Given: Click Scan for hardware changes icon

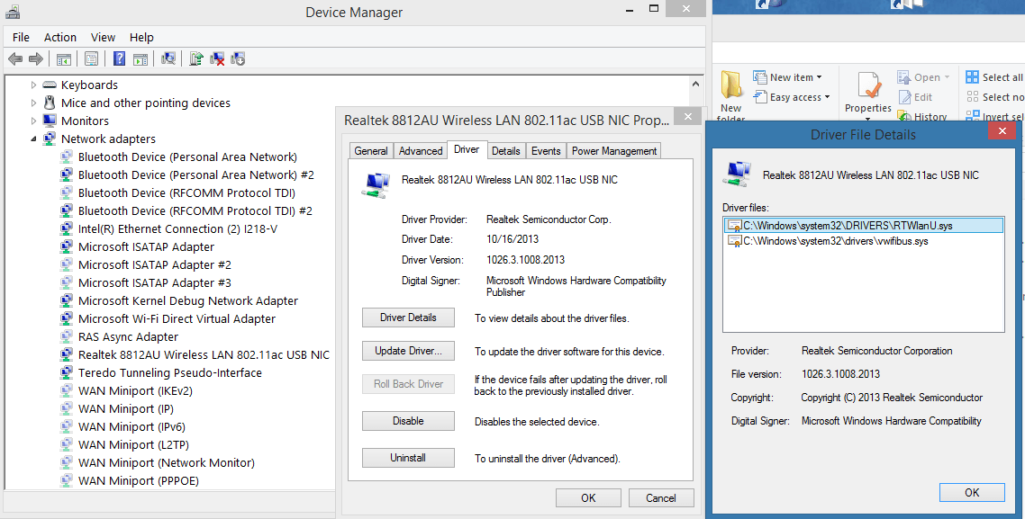Looking at the screenshot, I should 168,58.
